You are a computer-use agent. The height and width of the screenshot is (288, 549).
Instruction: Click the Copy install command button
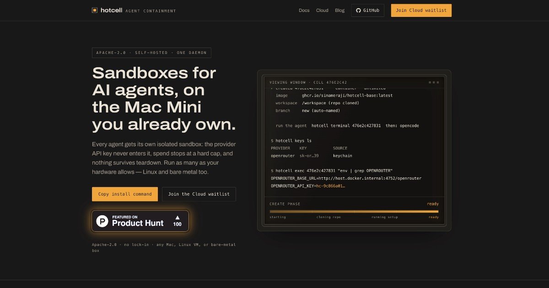coord(125,194)
